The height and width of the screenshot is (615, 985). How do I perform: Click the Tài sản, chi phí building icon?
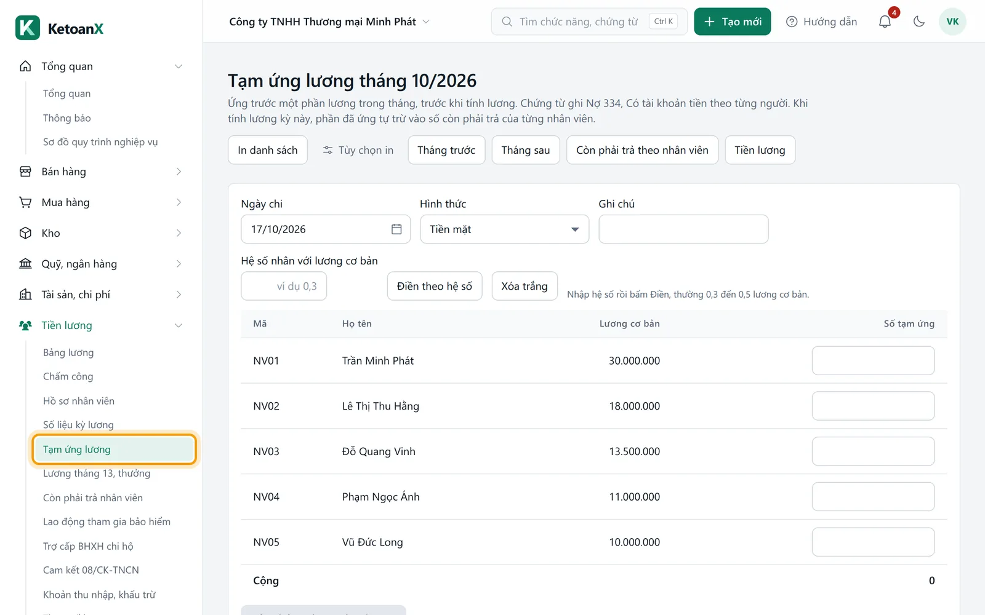[x=25, y=295]
